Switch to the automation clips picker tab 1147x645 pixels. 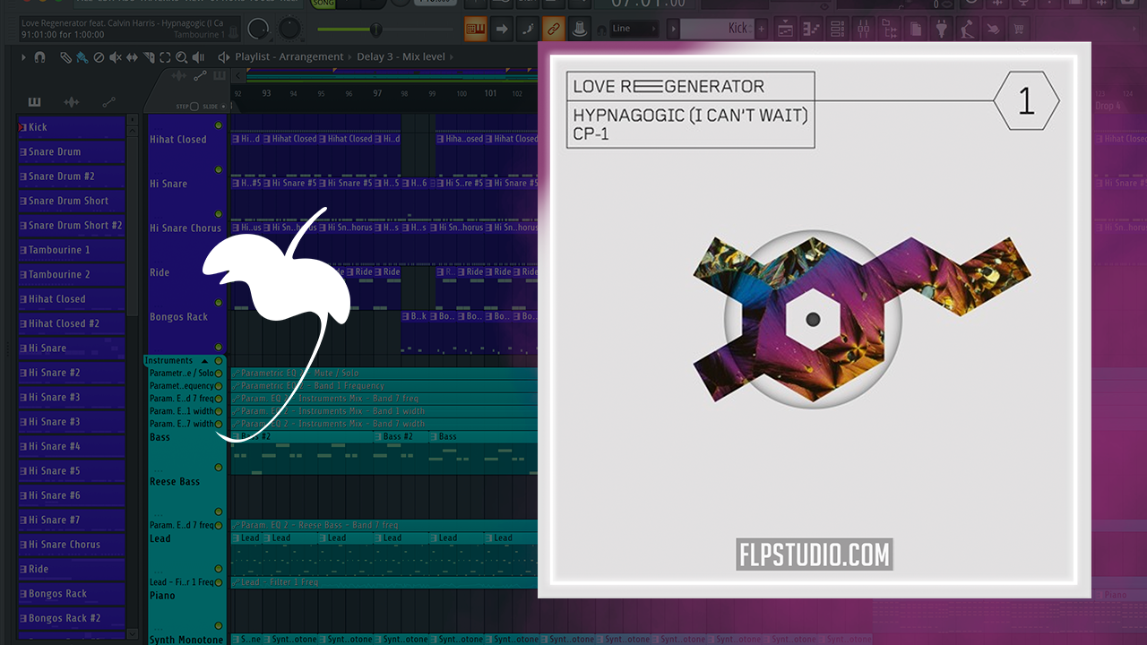[x=108, y=102]
